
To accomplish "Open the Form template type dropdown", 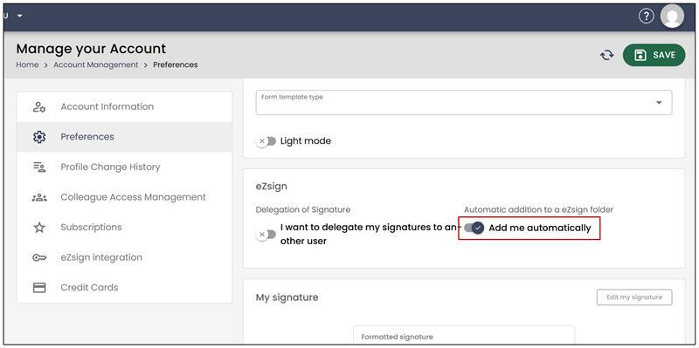I will (464, 102).
